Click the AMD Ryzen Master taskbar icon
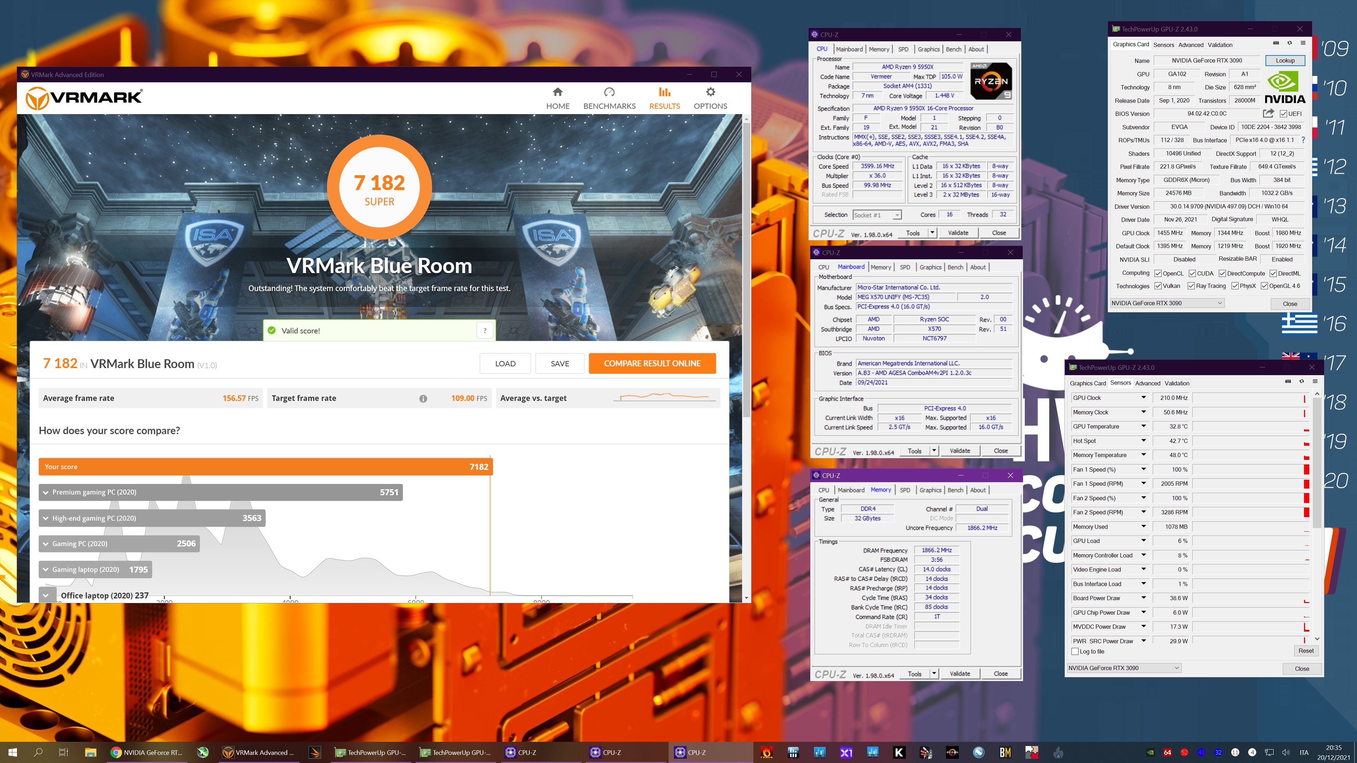 tap(952, 752)
